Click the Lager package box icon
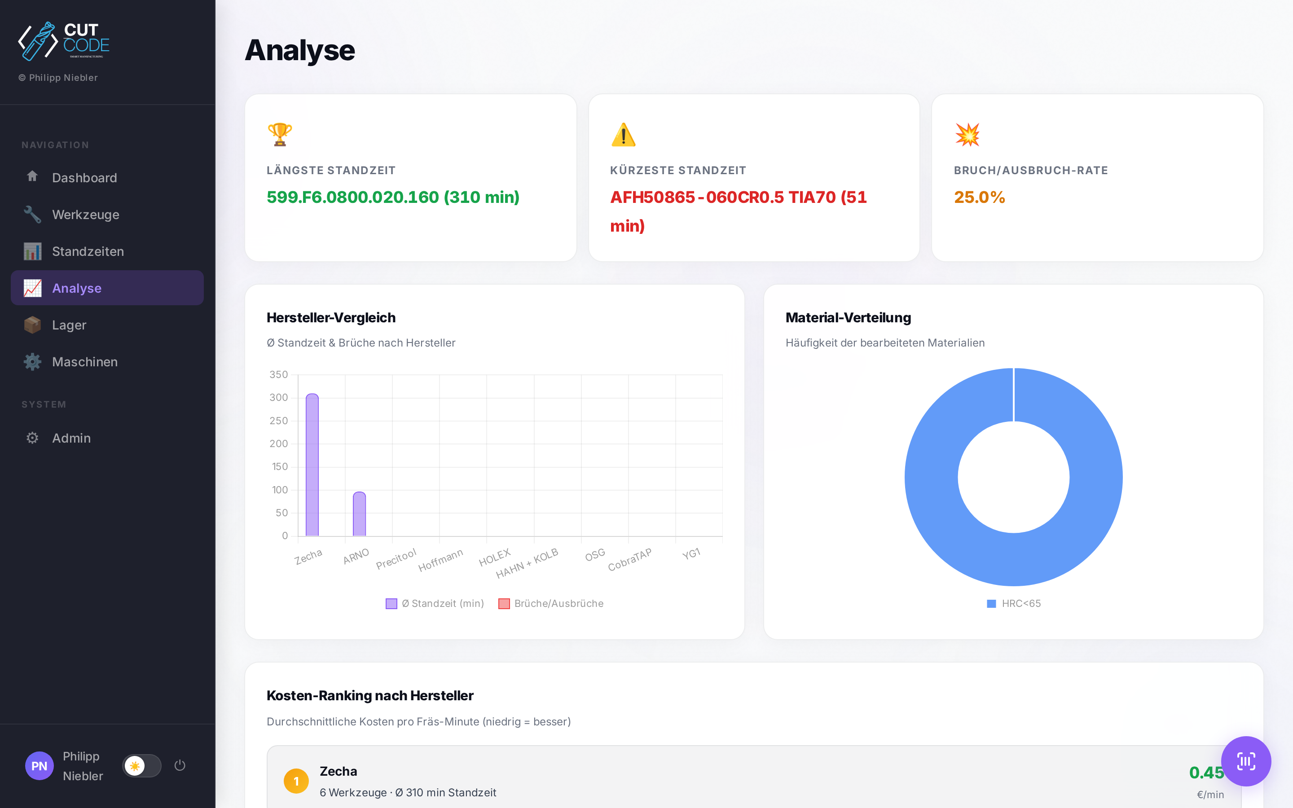This screenshot has height=808, width=1293. (32, 325)
